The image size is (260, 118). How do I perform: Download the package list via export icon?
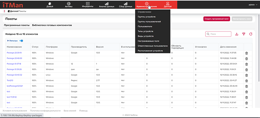[237, 34]
